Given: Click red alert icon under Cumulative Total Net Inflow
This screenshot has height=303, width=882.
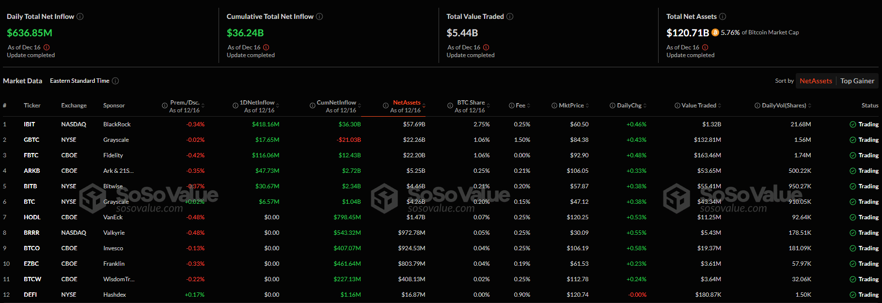Looking at the screenshot, I should click(266, 47).
